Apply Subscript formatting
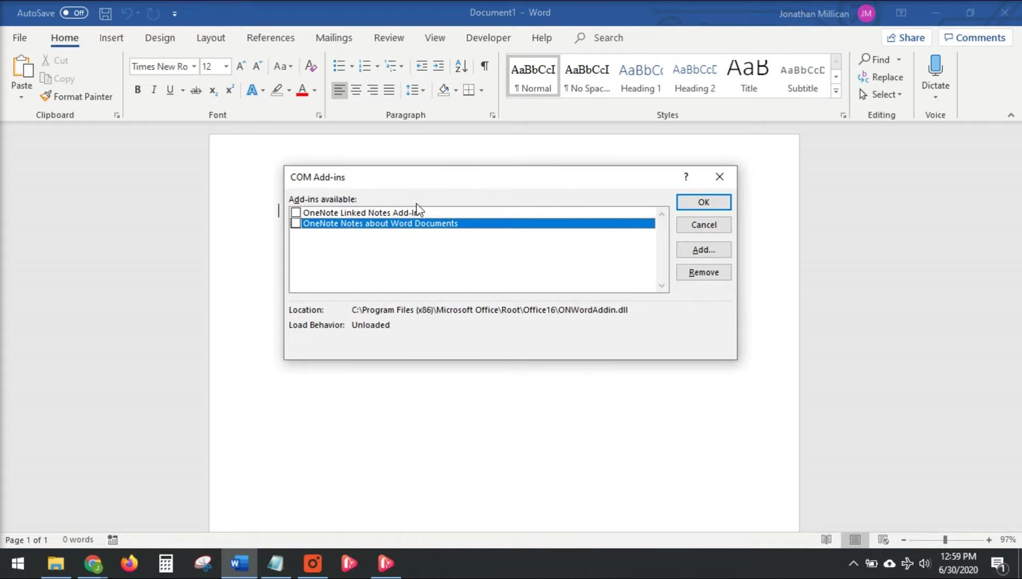The image size is (1022, 579). [213, 90]
